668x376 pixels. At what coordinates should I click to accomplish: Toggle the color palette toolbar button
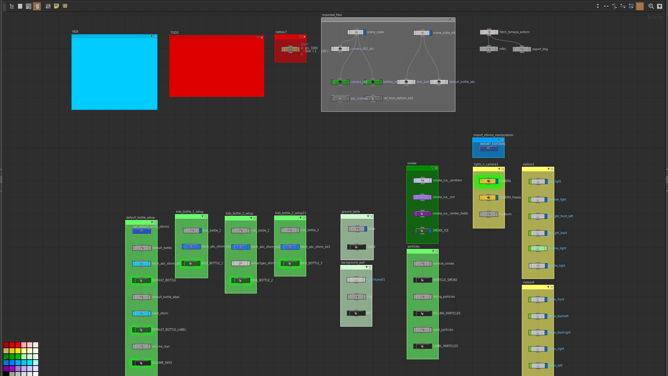pyautogui.click(x=37, y=6)
